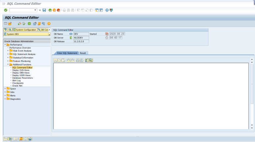Screen dimensions: 255x142
Task: Click the Customize Local Layout monitor icon
Action: (x=111, y=10)
